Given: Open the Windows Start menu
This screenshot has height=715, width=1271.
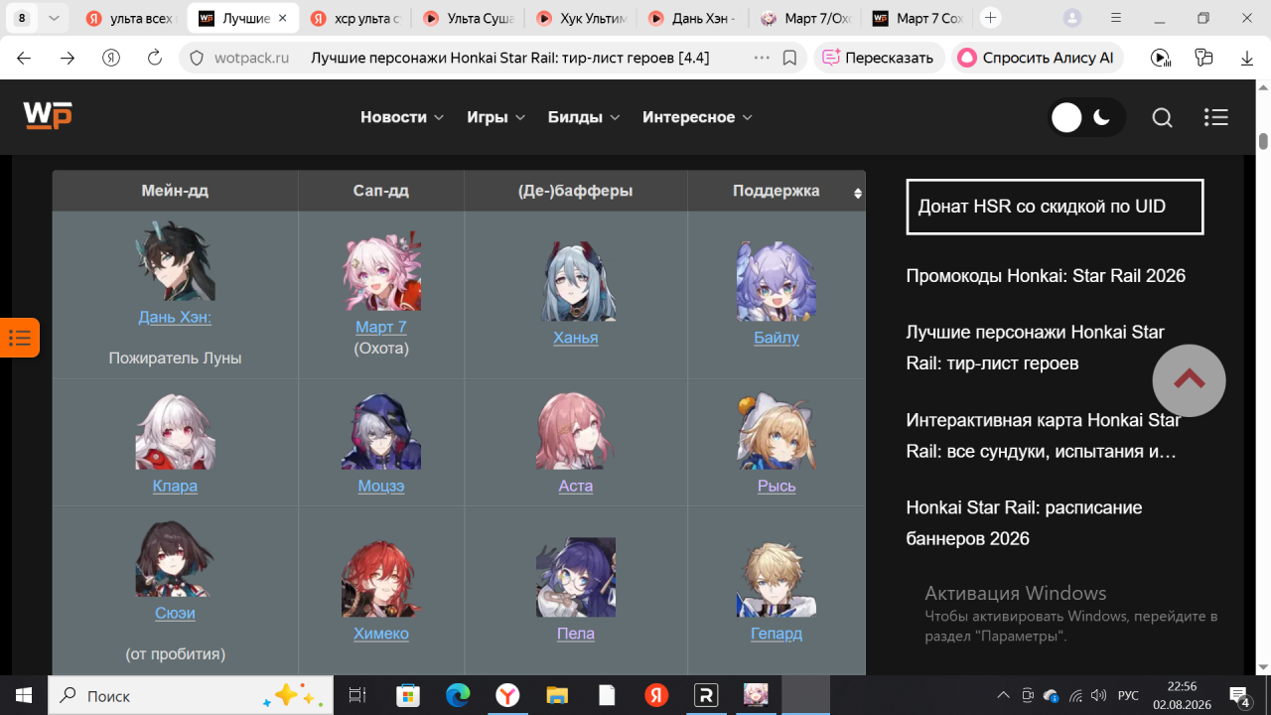Looking at the screenshot, I should click(22, 695).
